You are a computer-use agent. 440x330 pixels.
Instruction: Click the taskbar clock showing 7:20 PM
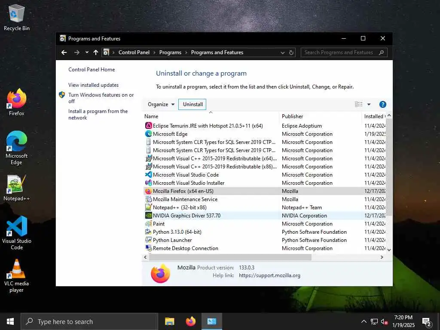point(403,321)
